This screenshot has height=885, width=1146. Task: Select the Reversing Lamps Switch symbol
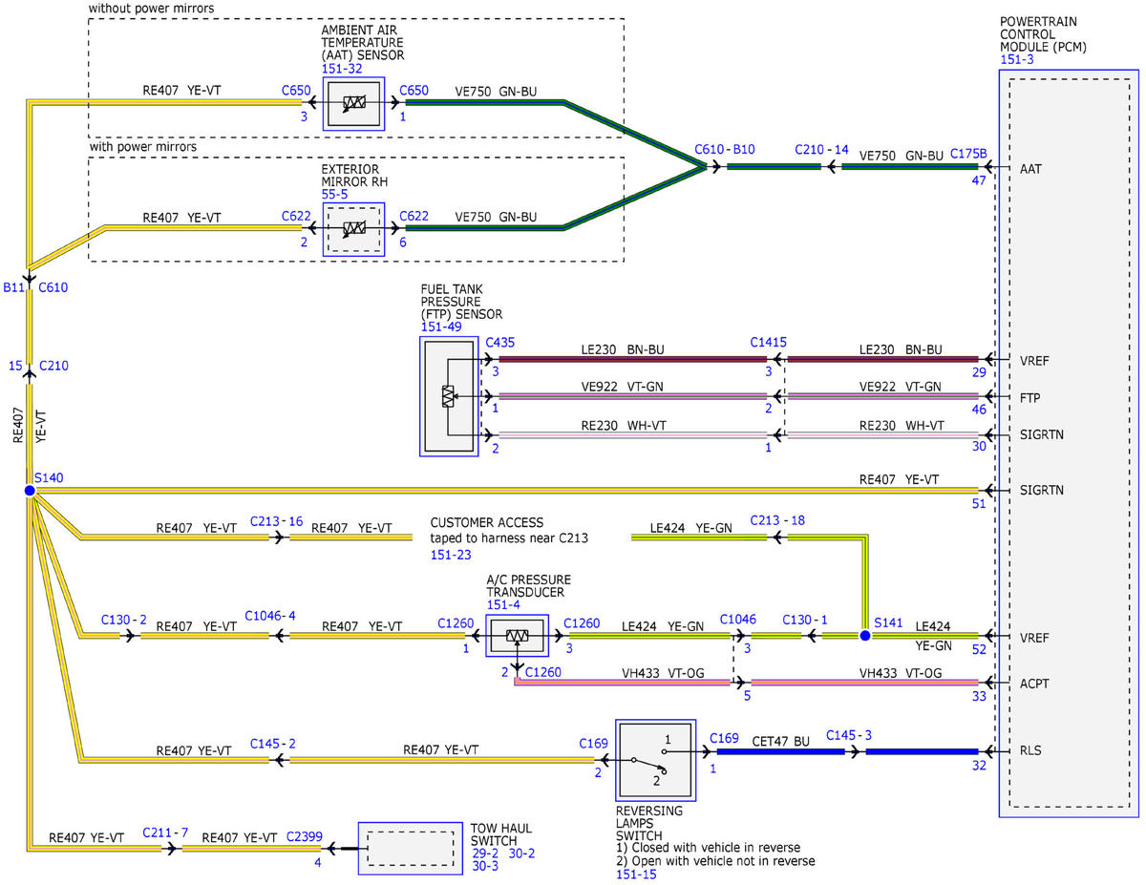[657, 761]
